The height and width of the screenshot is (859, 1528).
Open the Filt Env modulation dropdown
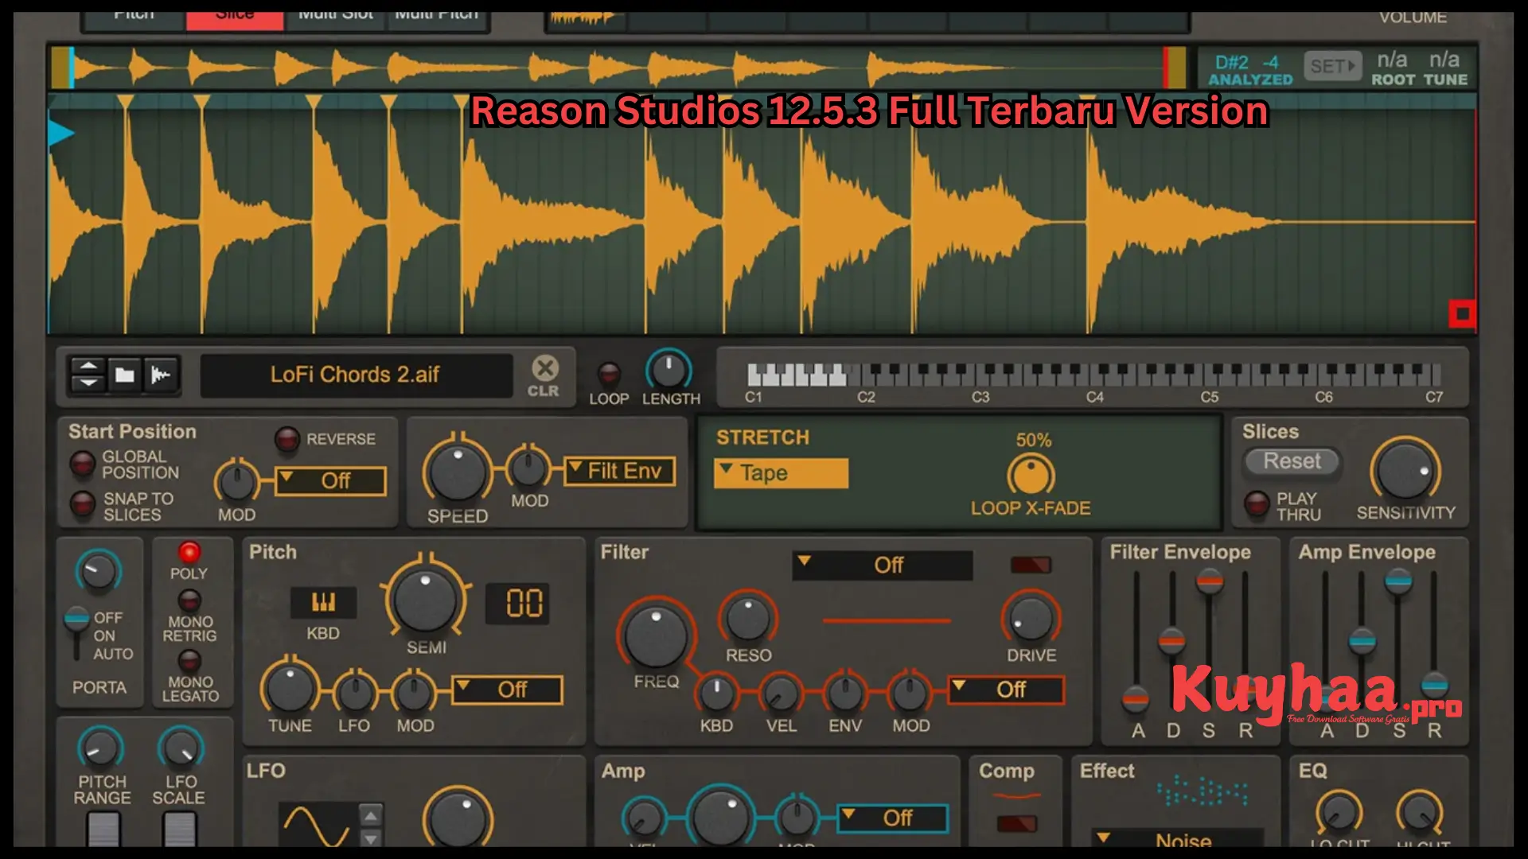[x=620, y=471]
